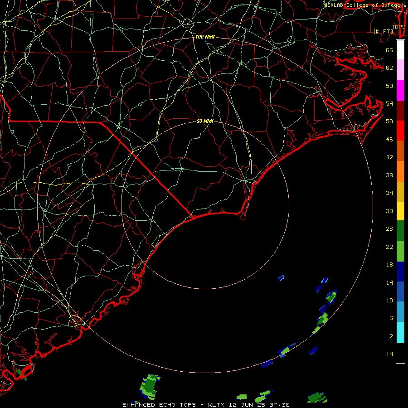The image size is (408, 408).
Task: Click the gold legend swatch
Action: tap(400, 192)
